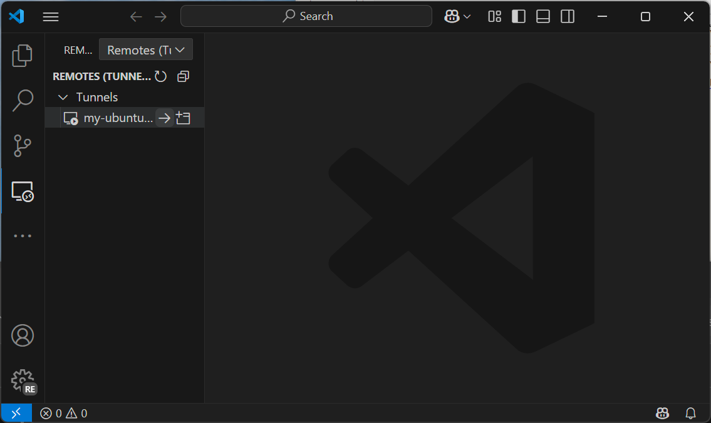
Task: Toggle the secondary side bar
Action: pos(568,17)
